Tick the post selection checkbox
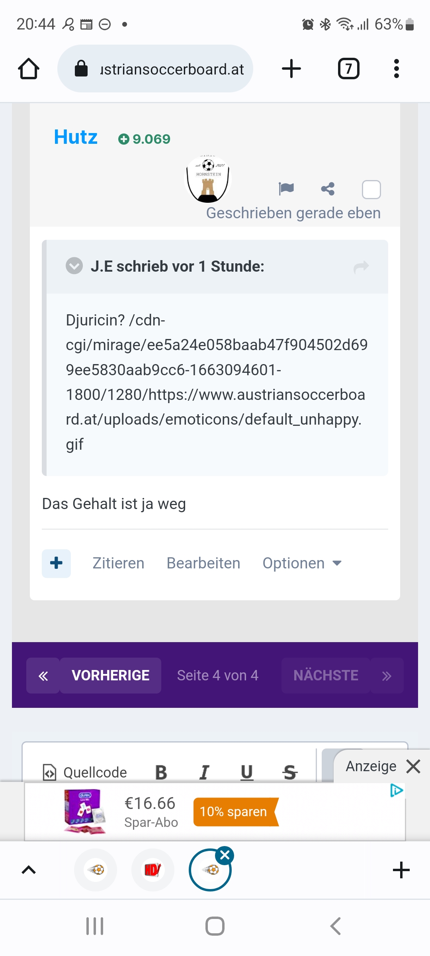 [371, 190]
